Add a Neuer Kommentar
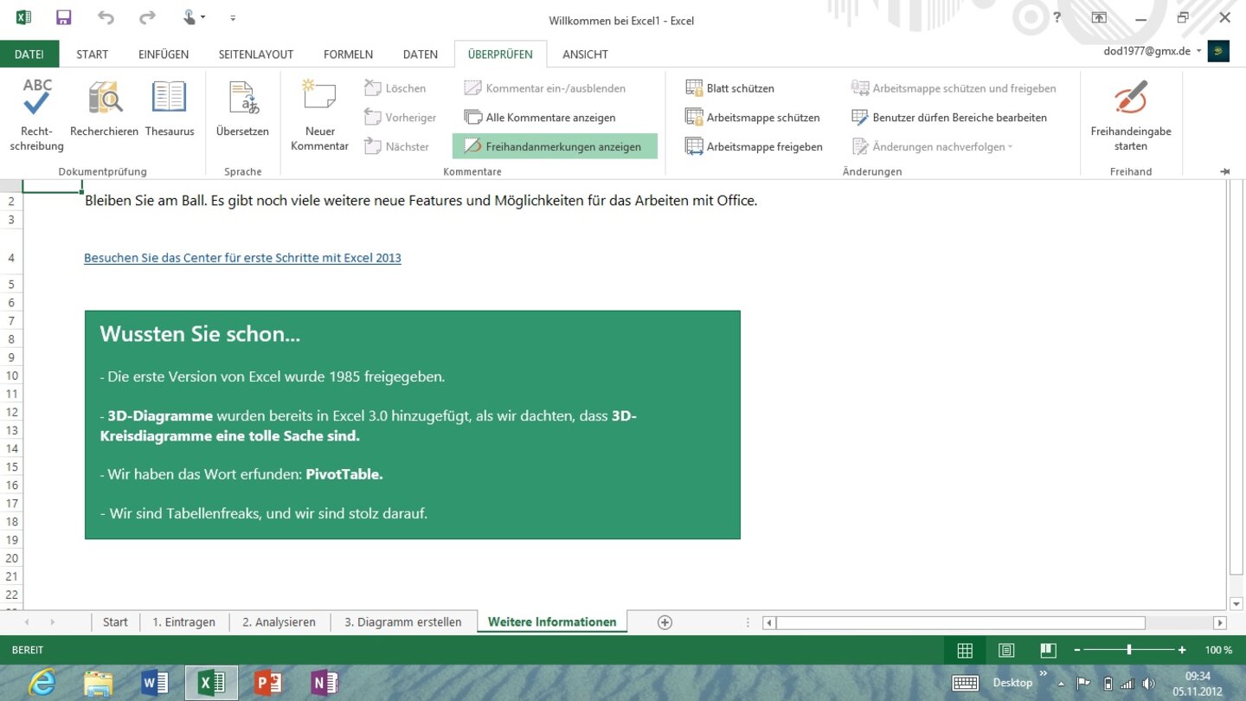Screen dimensions: 1246x701 point(319,114)
